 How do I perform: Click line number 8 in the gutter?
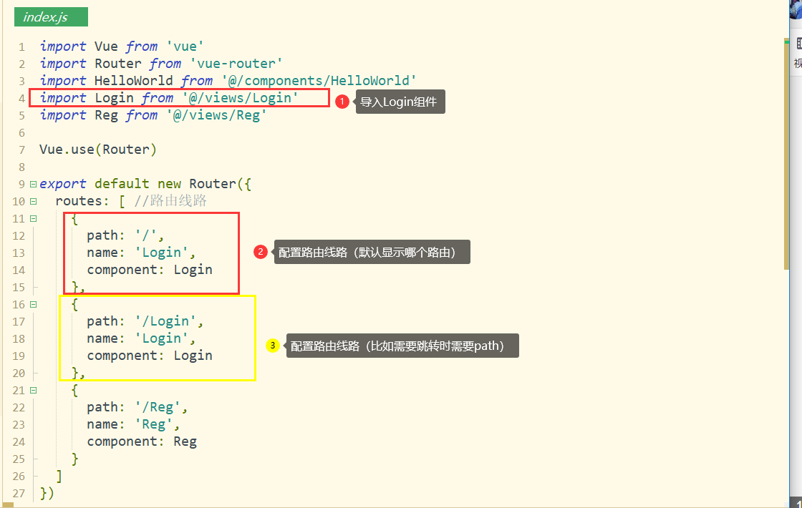pos(21,167)
